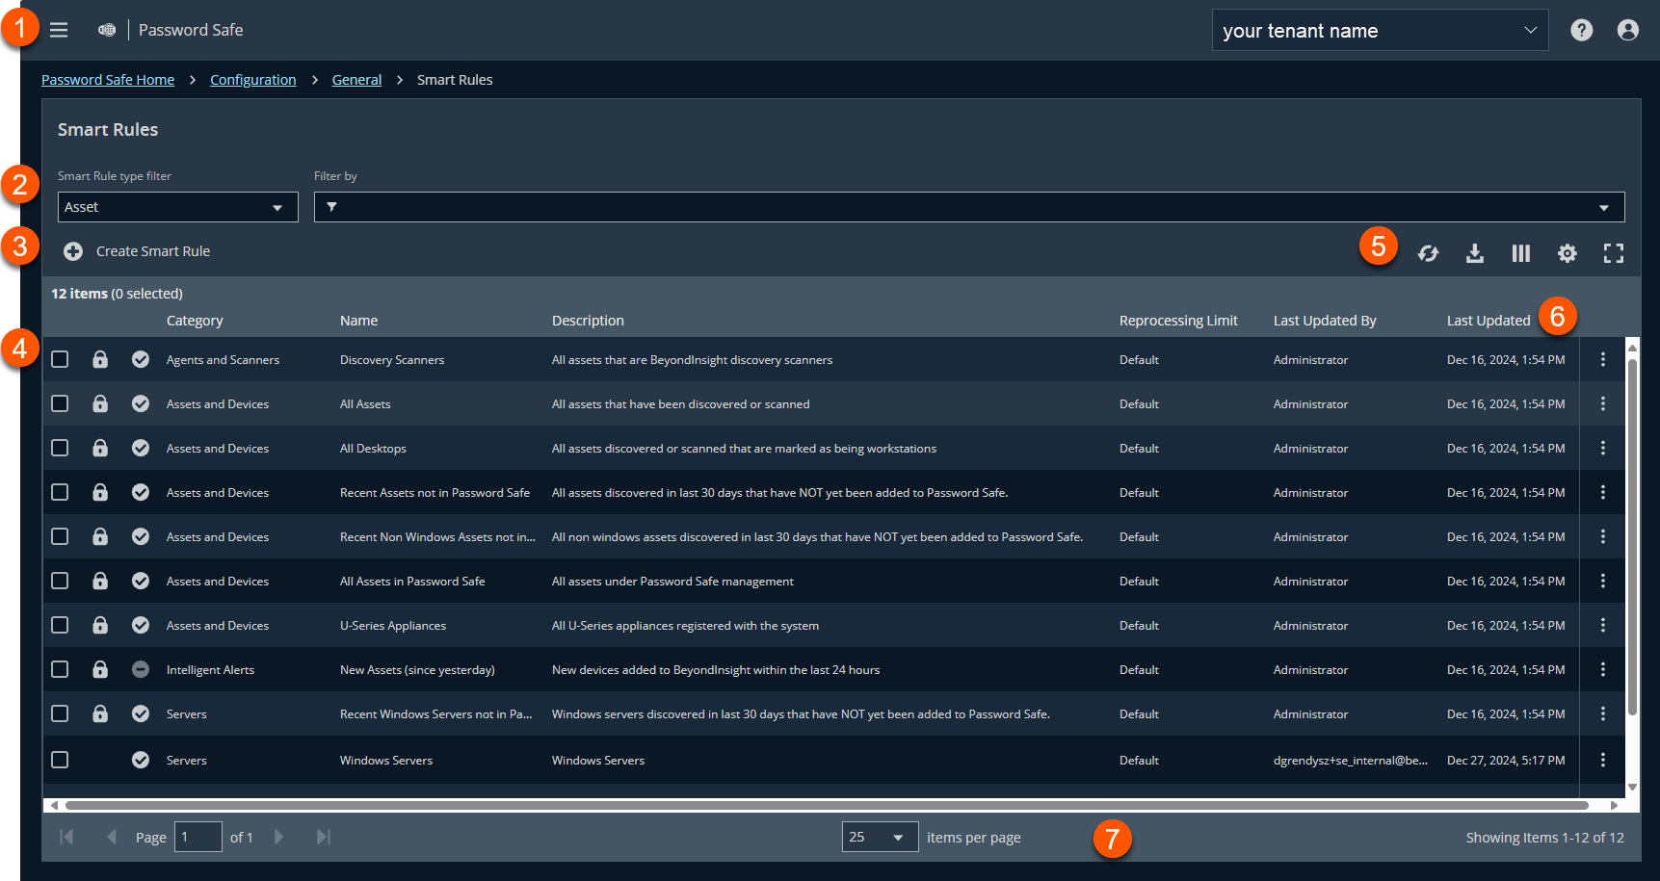Click the horizontal scrollbar of the grid
Image resolution: width=1660 pixels, height=881 pixels.
827,805
